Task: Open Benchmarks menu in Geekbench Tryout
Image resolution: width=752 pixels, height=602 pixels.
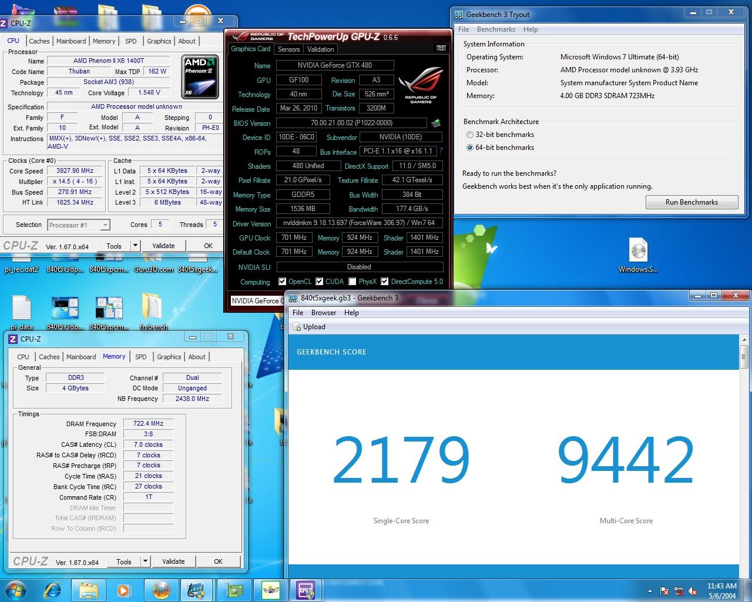Action: [x=496, y=29]
